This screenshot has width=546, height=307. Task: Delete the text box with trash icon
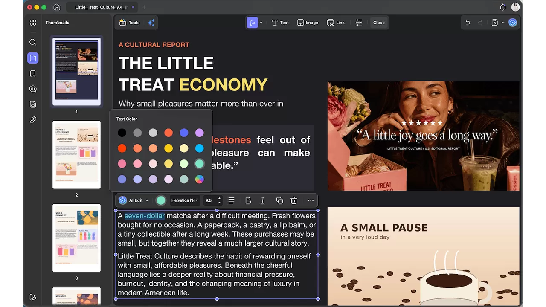coord(293,200)
